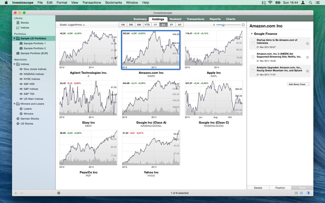Click the Losers smart-list gear icon

(21, 108)
